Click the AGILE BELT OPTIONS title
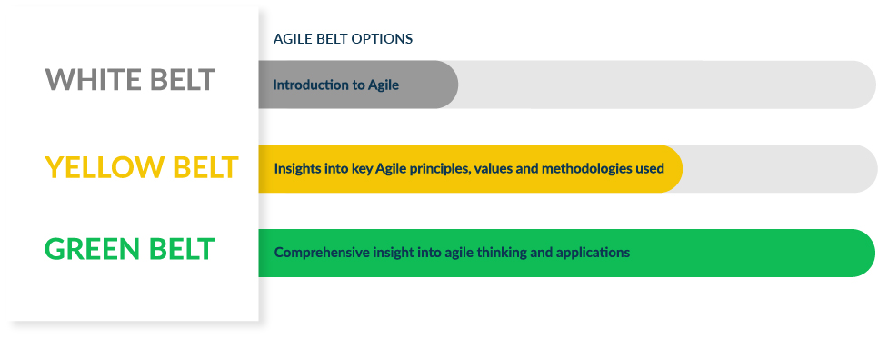This screenshot has width=878, height=339. (x=343, y=39)
